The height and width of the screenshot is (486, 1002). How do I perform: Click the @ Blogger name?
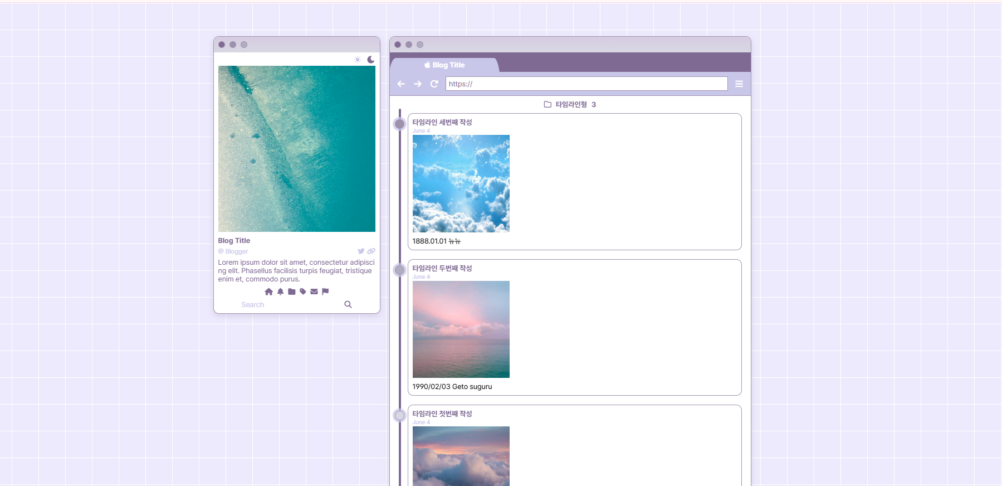point(233,251)
